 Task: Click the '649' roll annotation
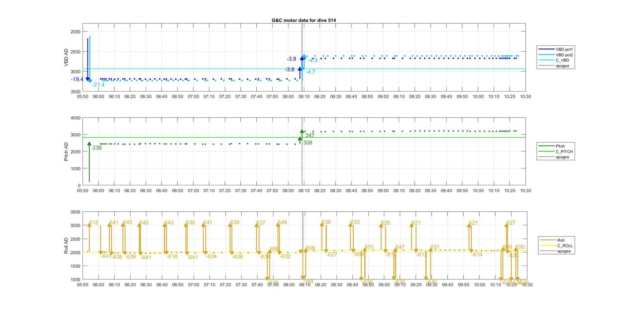pos(282,222)
